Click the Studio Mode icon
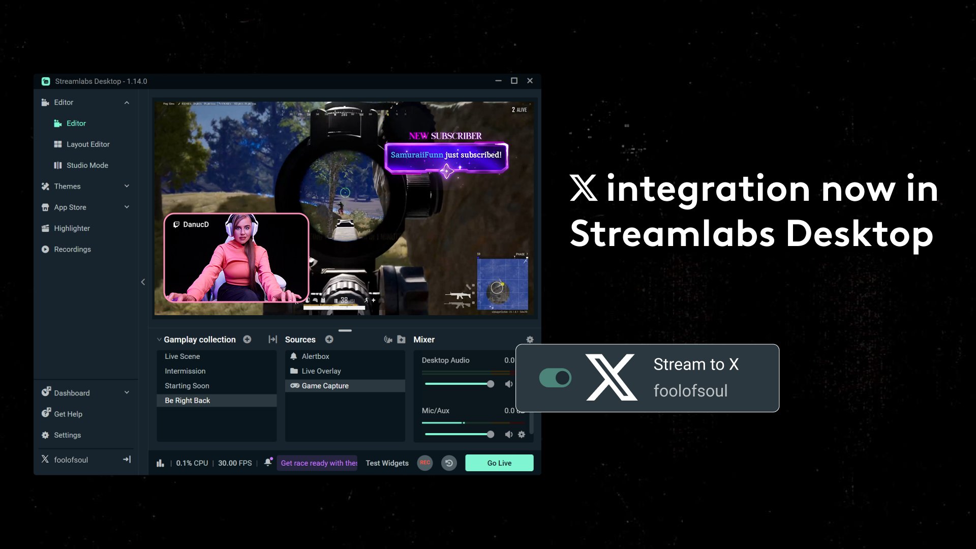 pyautogui.click(x=57, y=165)
